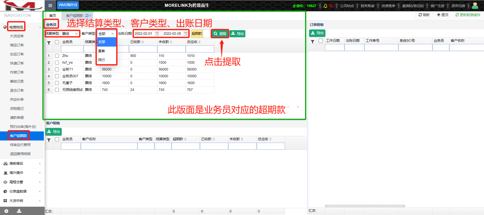Screen dimensions: 484x215
Task: Click 导出 button in 客户明细 section
Action: (x=53, y=132)
